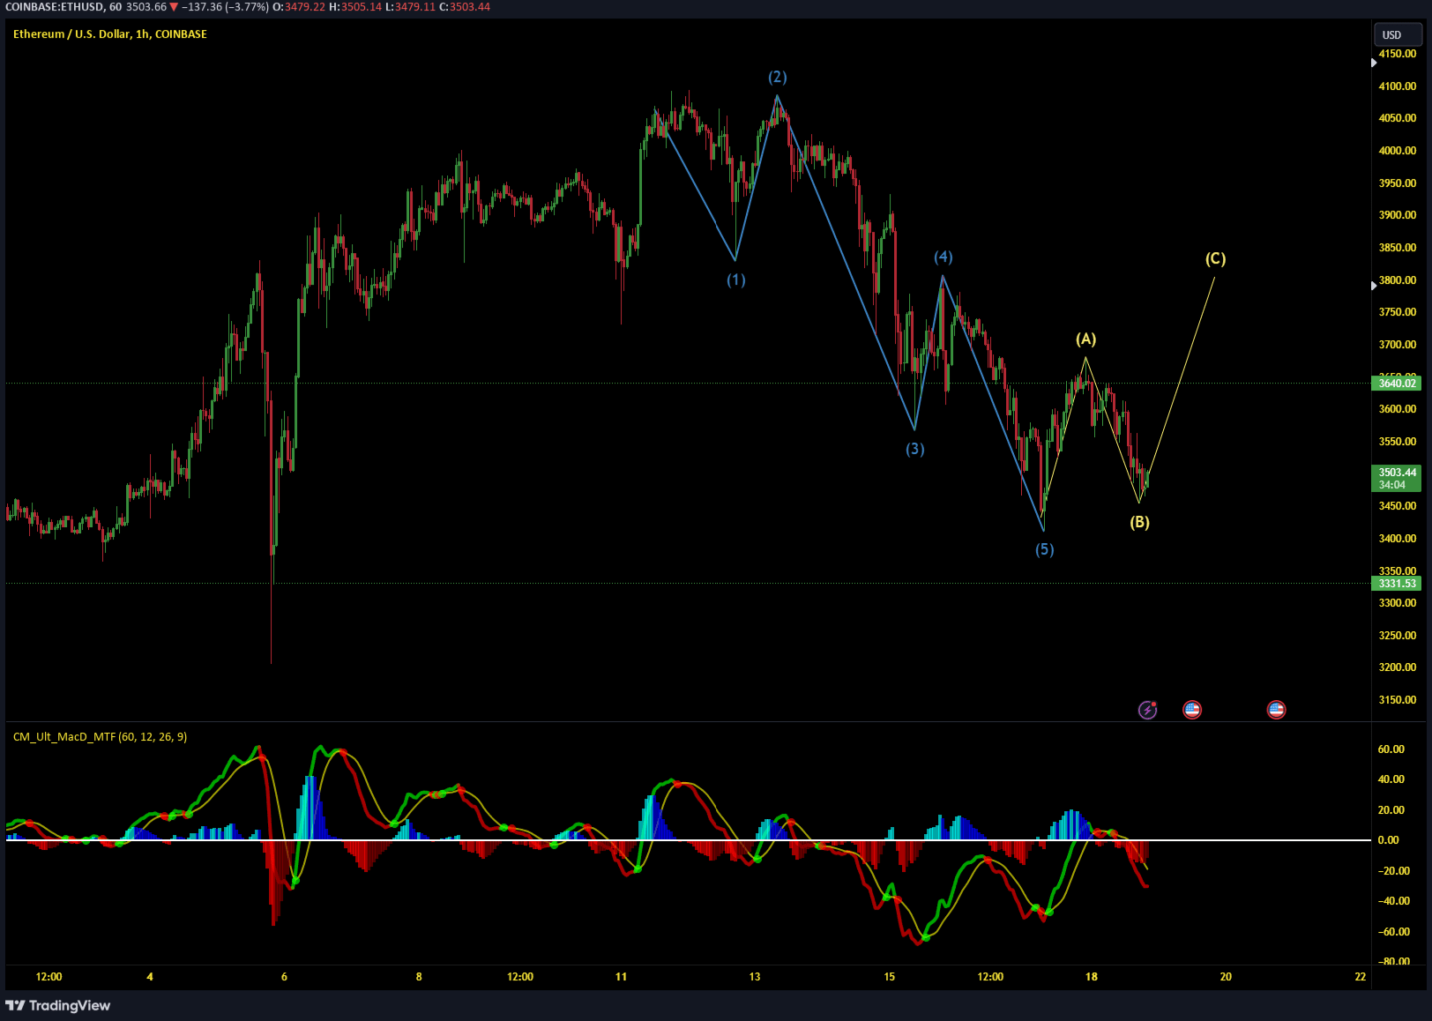Toggle the 3640.02 price alert line label

click(x=1398, y=384)
